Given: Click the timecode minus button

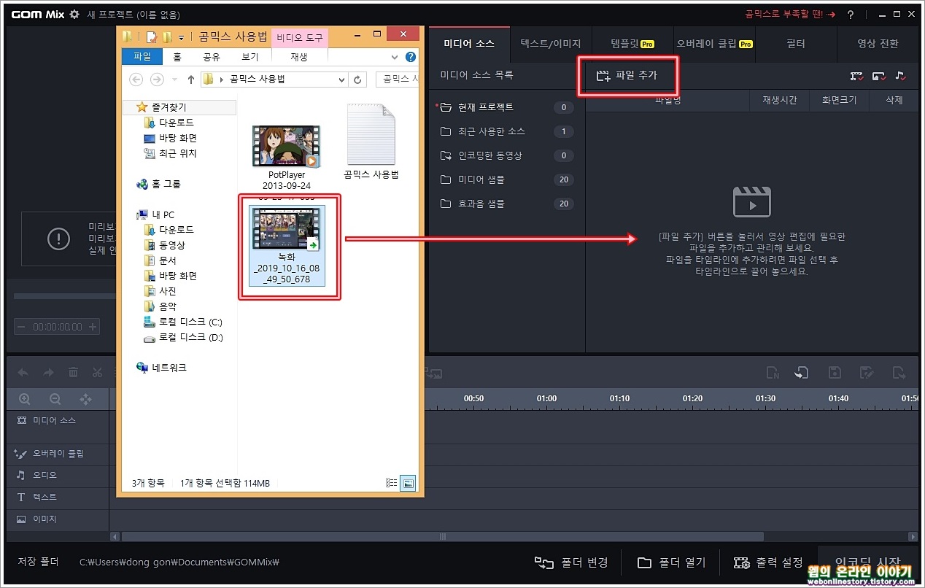Looking at the screenshot, I should 22,327.
